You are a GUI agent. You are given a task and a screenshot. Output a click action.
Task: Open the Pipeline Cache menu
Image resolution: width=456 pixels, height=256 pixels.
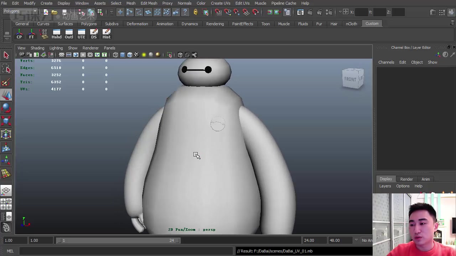[x=284, y=3]
